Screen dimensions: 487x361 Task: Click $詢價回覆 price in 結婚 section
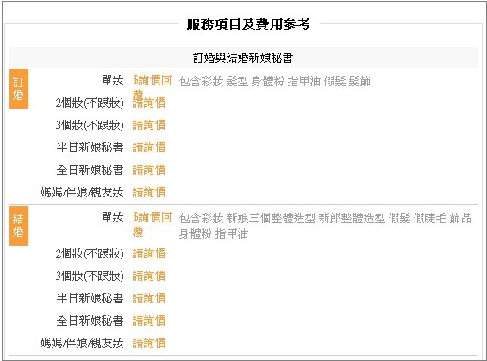coord(152,224)
